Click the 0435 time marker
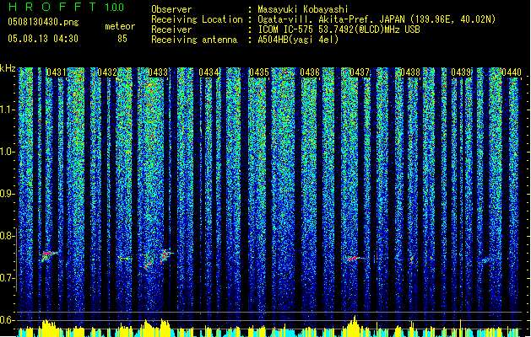 click(x=259, y=72)
